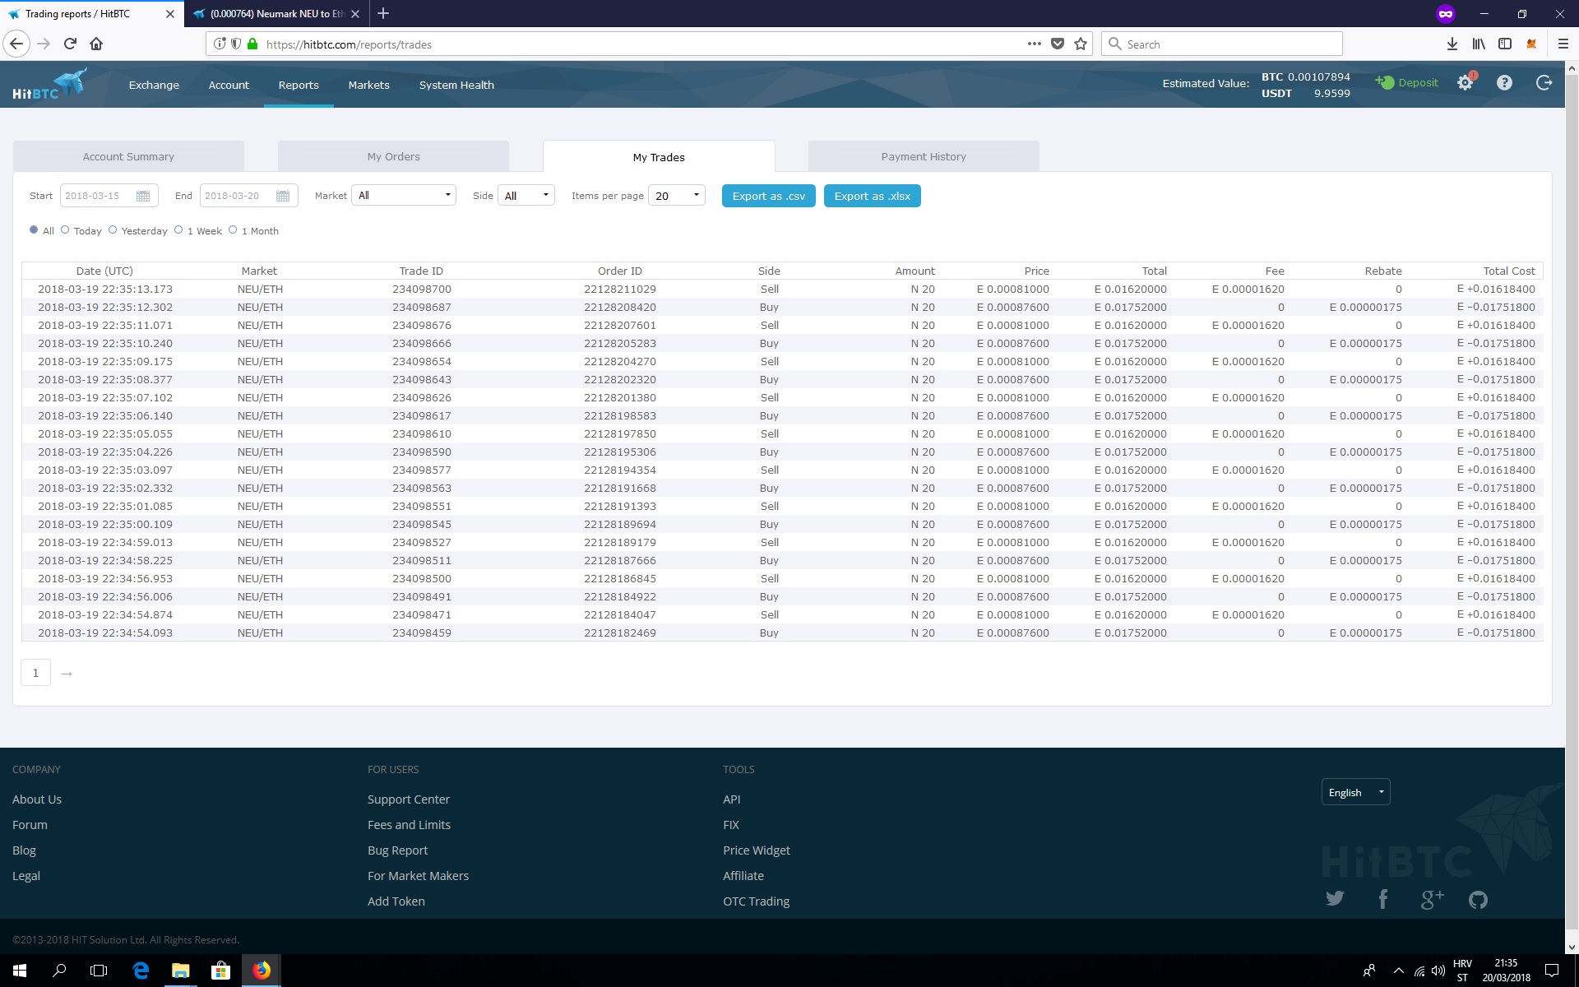Switch to My Orders tab
This screenshot has width=1579, height=987.
point(393,156)
